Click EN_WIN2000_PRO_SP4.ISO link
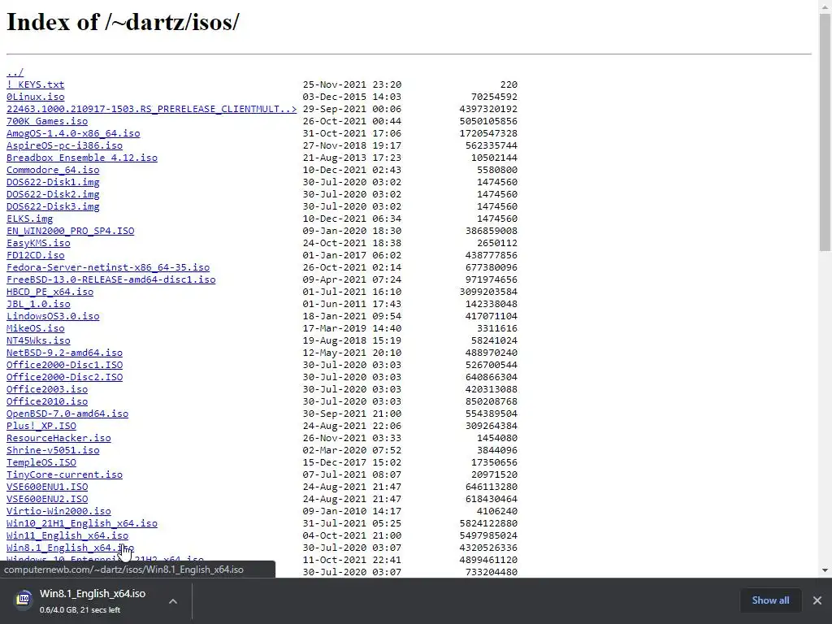This screenshot has width=832, height=624. [x=71, y=231]
